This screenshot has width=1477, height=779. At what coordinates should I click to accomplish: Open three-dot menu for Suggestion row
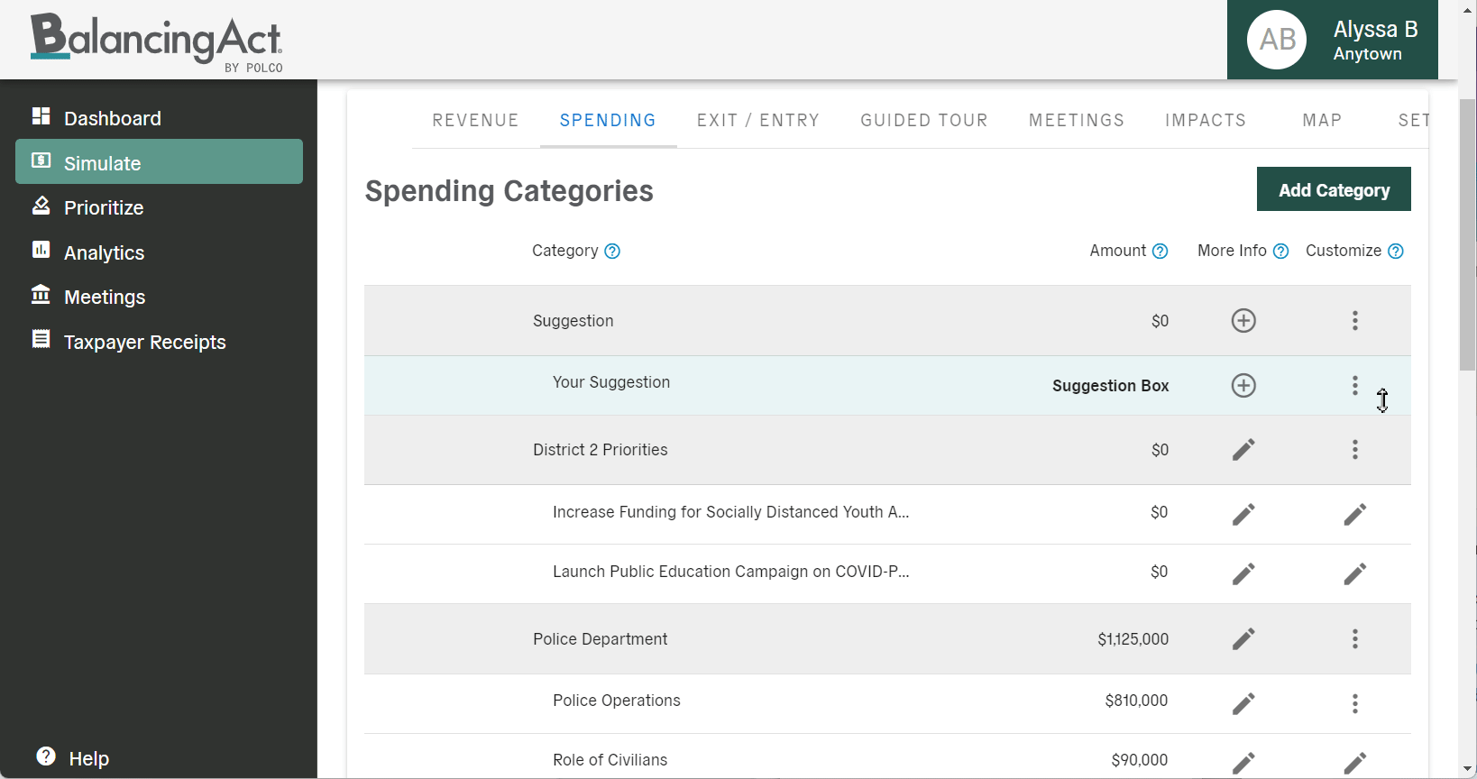point(1354,320)
